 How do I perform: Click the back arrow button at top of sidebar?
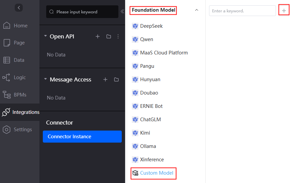click(x=19, y=8)
